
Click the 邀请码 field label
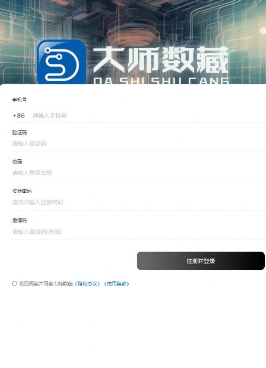tap(20, 220)
